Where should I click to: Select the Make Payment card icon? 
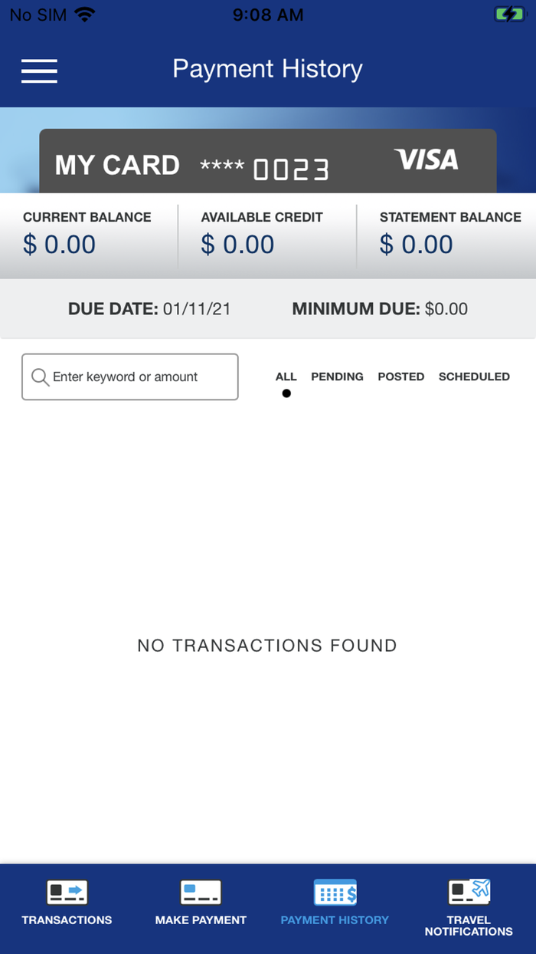(x=200, y=892)
